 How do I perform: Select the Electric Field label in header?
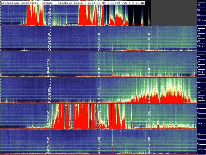[70, 3]
